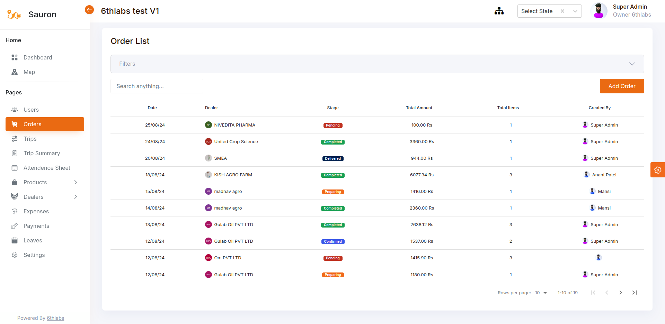Click the back arrow beside 6thlabs test V1
Image resolution: width=665 pixels, height=324 pixels.
click(x=89, y=10)
